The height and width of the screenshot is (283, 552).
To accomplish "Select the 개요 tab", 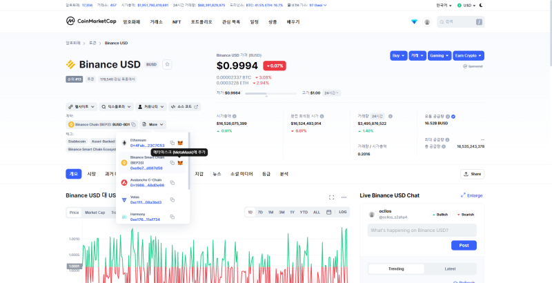I will [74, 174].
